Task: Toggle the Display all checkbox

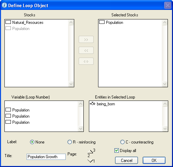Action: tap(116, 151)
